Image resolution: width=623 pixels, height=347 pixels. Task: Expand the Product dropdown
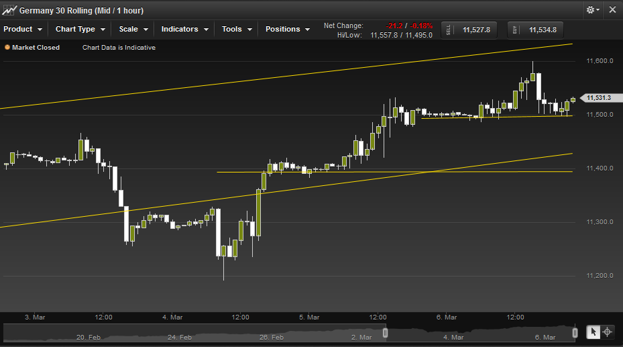(23, 29)
